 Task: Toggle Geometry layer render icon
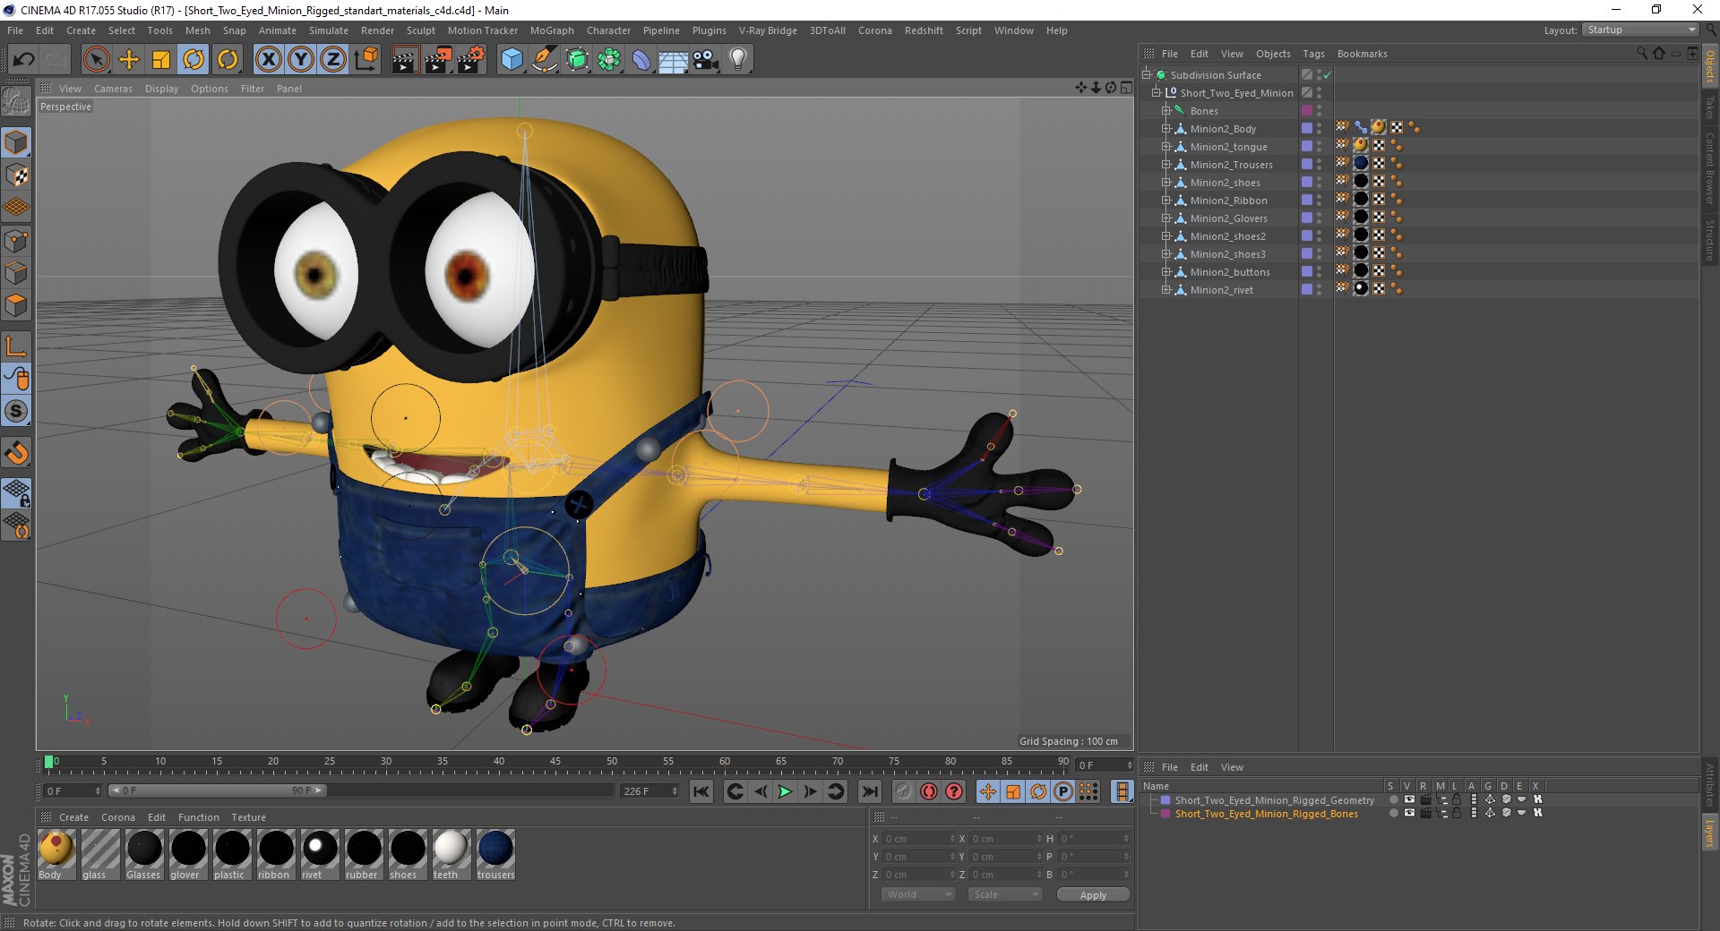point(1425,799)
